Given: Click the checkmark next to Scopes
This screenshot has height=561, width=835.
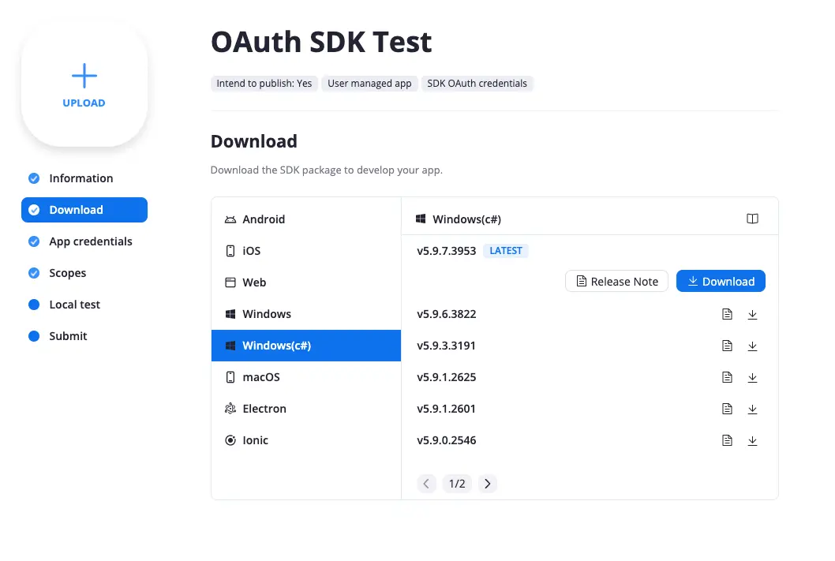Looking at the screenshot, I should tap(35, 273).
